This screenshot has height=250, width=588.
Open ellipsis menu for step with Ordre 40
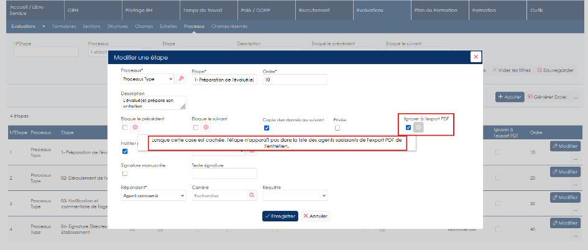click(x=575, y=235)
